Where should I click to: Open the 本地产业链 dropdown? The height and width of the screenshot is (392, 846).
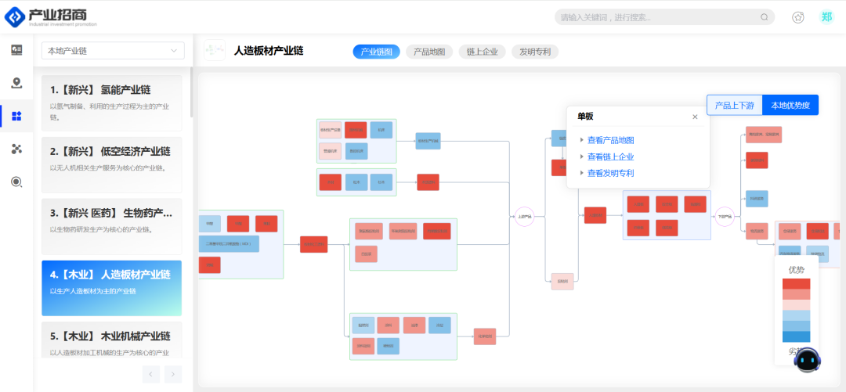[113, 51]
